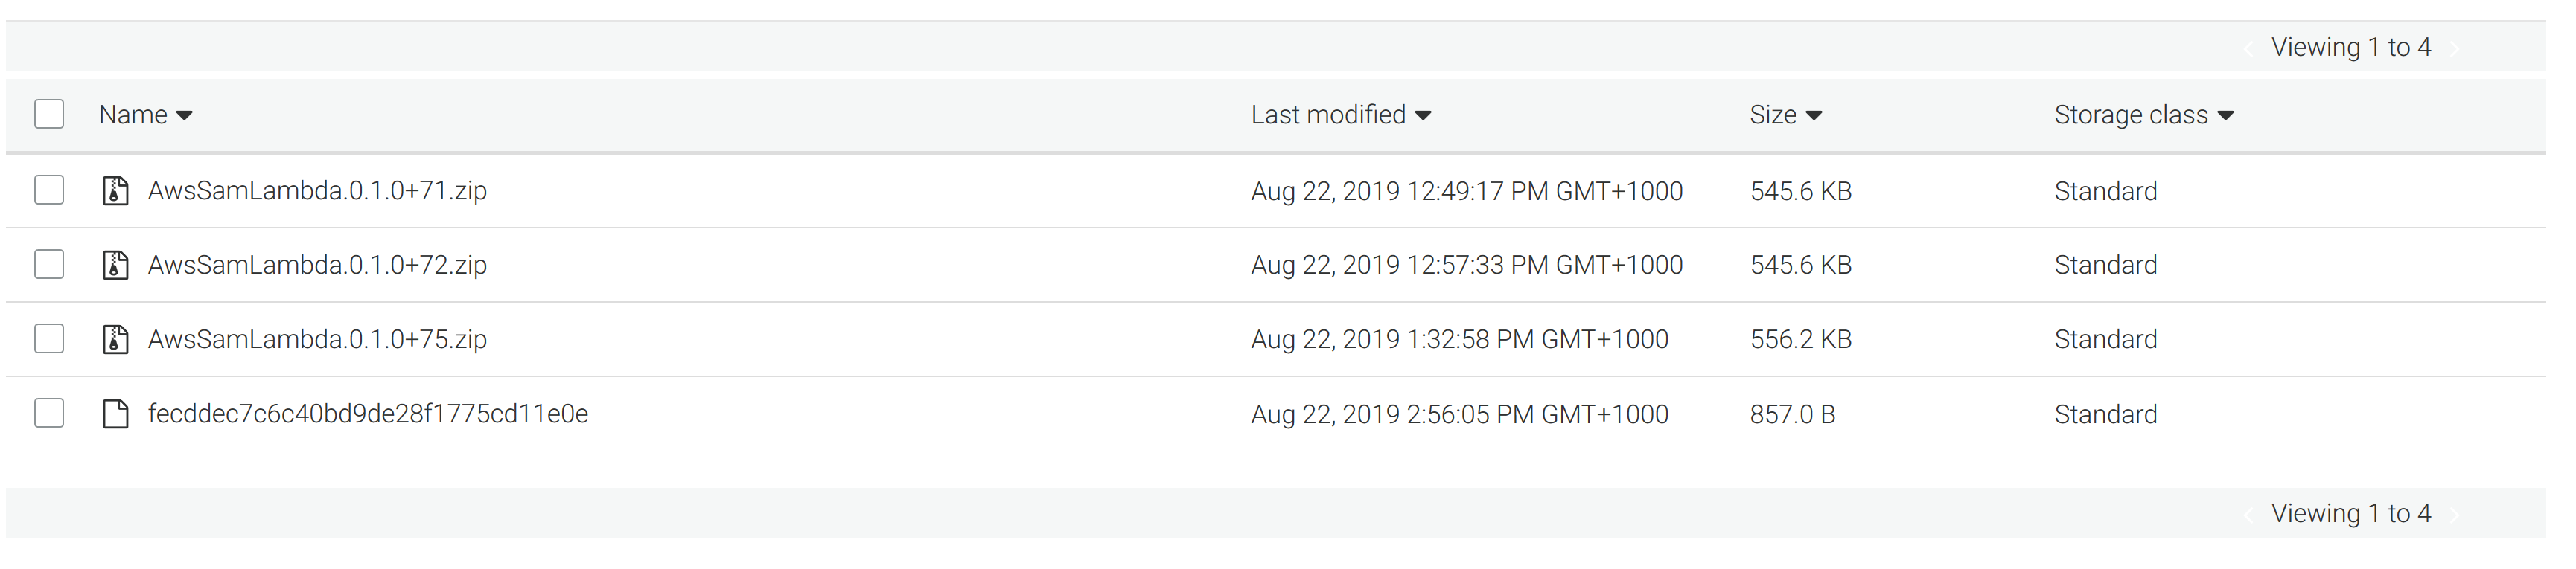Viewport: 2576px width, 569px height.
Task: Click zip file icon for AwsSamLambda.0.1.0+71.zip
Action: click(x=116, y=190)
